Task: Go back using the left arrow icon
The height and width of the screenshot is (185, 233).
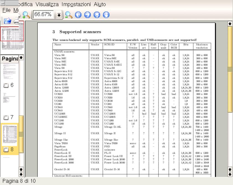Action: coord(78,15)
